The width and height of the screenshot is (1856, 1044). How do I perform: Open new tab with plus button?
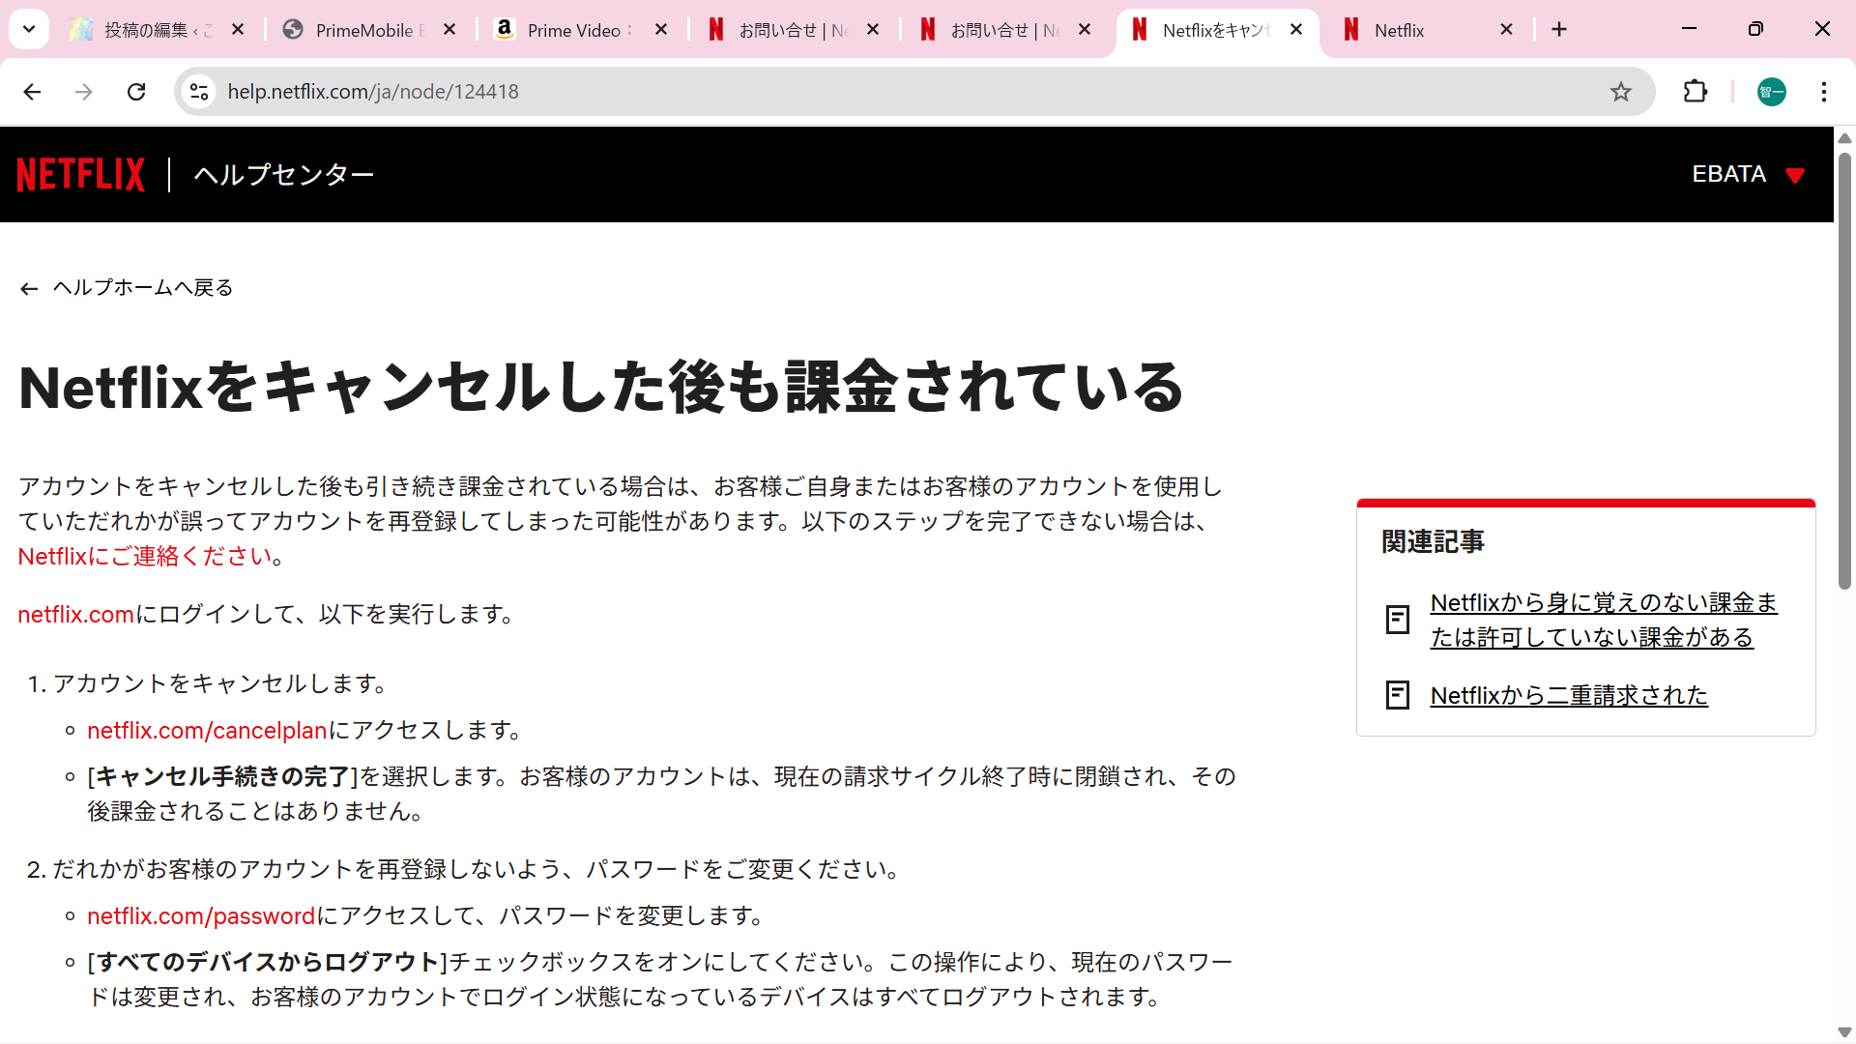(1559, 30)
